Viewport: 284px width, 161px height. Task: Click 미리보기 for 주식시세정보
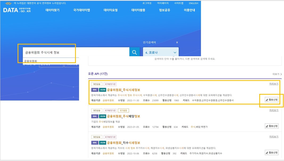click(274, 84)
